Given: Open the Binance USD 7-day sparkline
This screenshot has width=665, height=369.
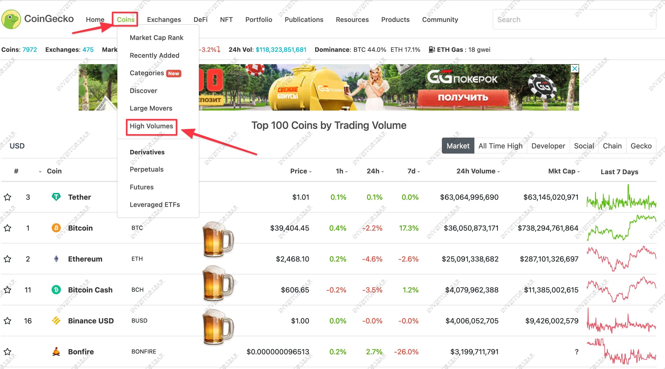Looking at the screenshot, I should coord(621,321).
